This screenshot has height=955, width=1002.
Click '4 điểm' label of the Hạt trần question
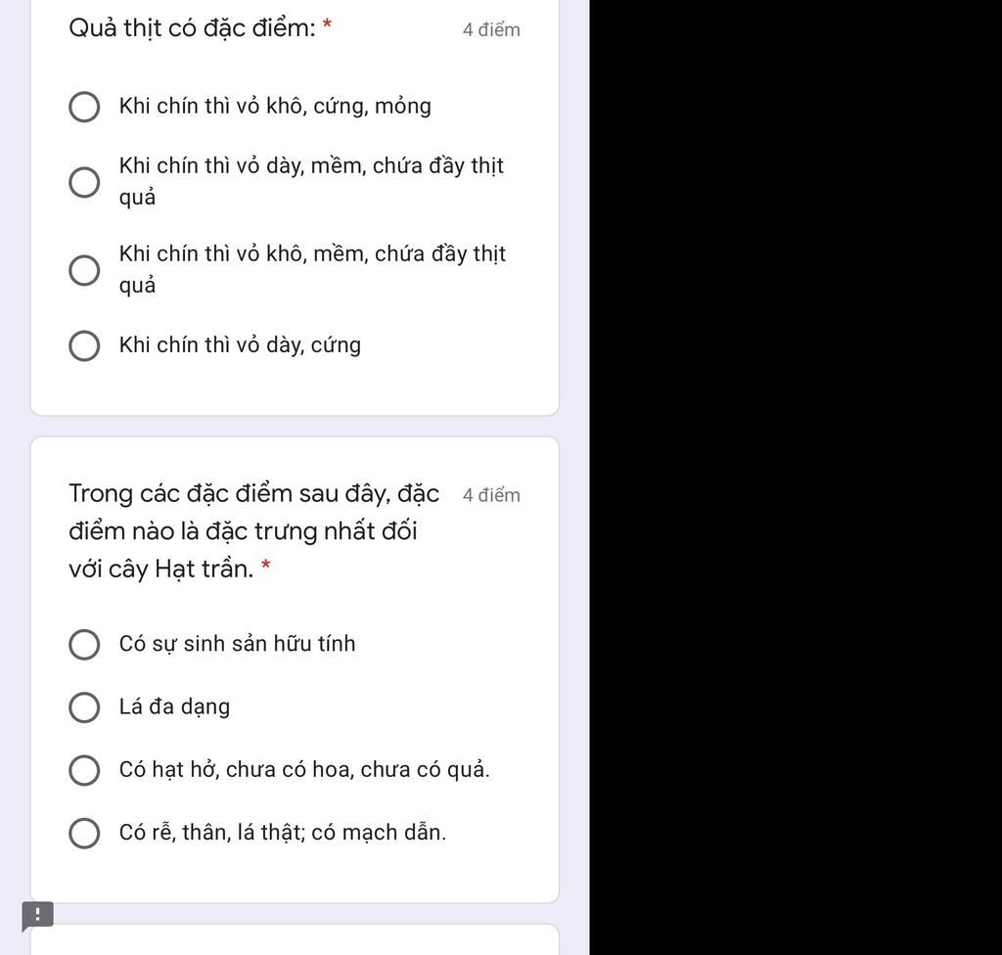(491, 496)
